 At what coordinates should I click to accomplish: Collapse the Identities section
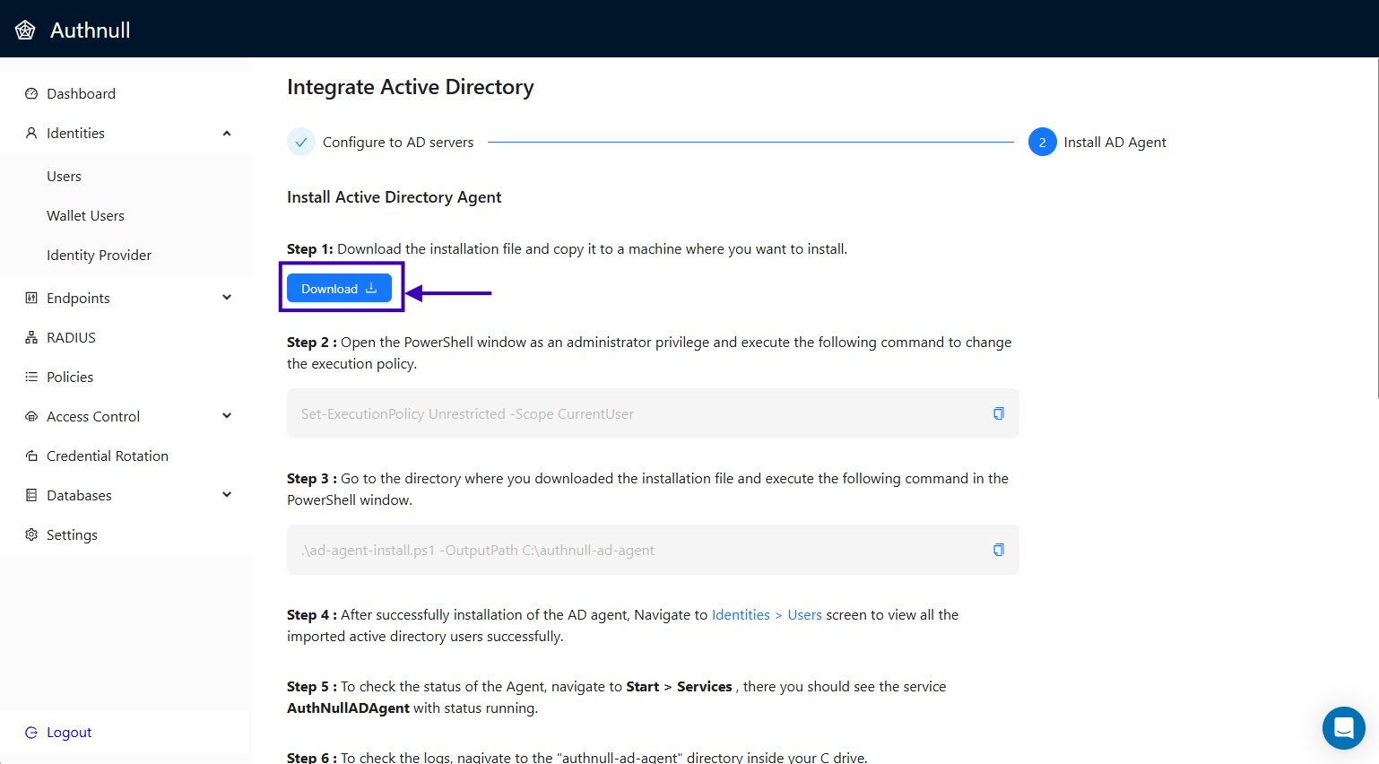coord(226,133)
